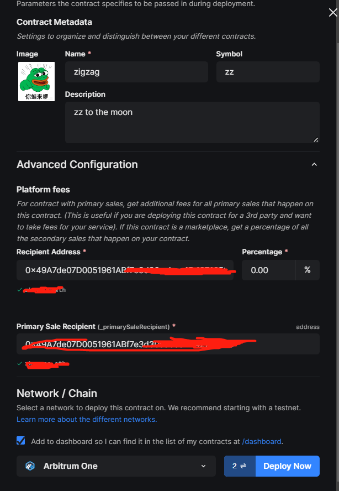Click the Description box zz to the moon
Image resolution: width=339 pixels, height=491 pixels.
click(192, 122)
